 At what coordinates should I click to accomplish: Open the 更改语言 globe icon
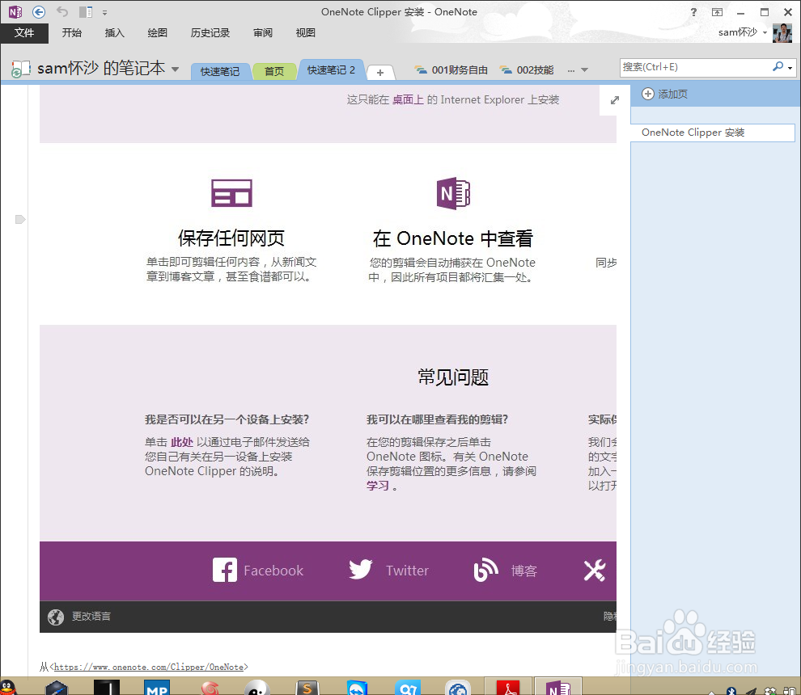[x=55, y=617]
